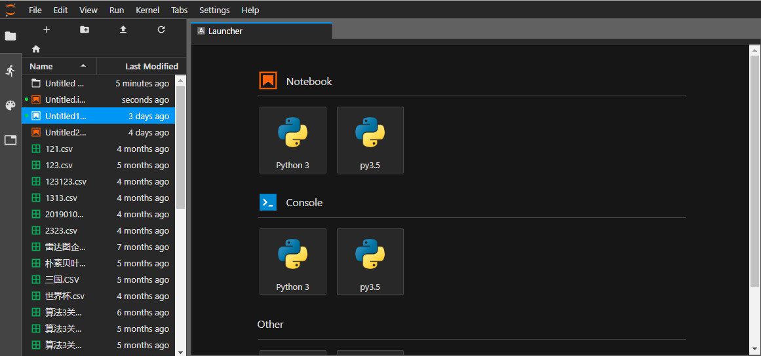This screenshot has width=761, height=356.
Task: Select the 2323.csv file
Action: tap(98, 230)
